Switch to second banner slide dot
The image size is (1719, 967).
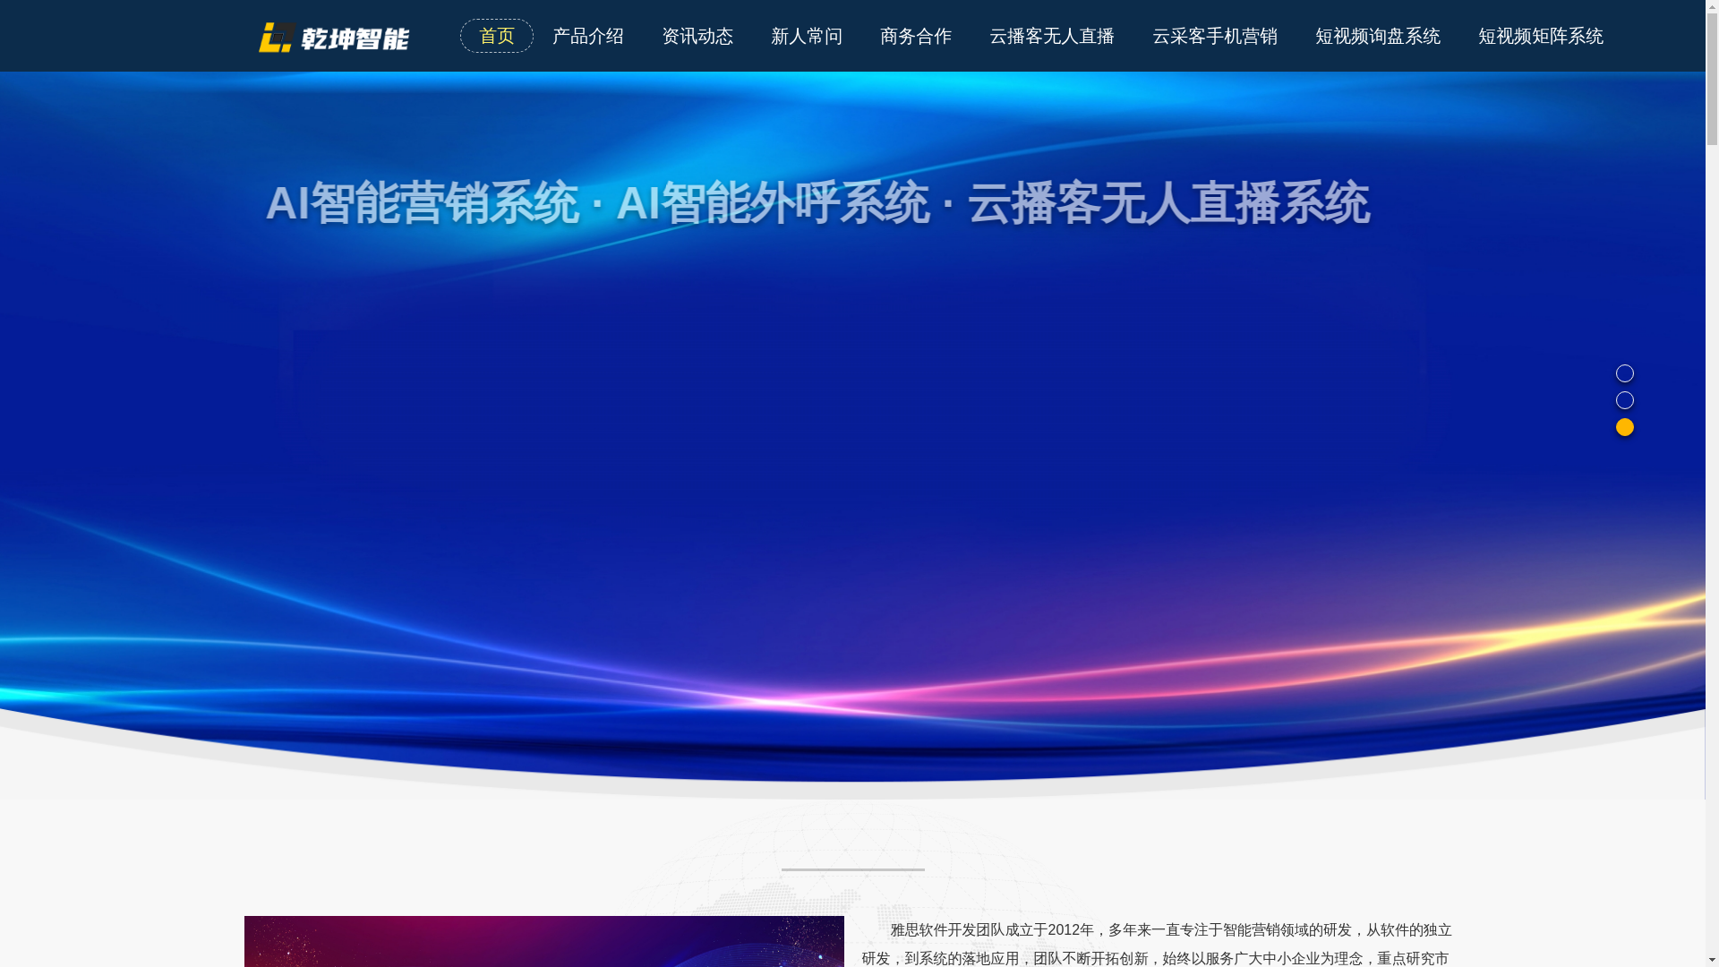click(1625, 400)
